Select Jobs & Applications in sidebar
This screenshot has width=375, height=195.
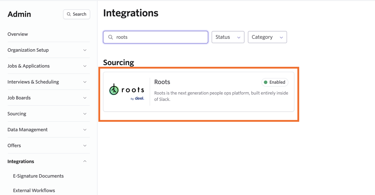28,66
